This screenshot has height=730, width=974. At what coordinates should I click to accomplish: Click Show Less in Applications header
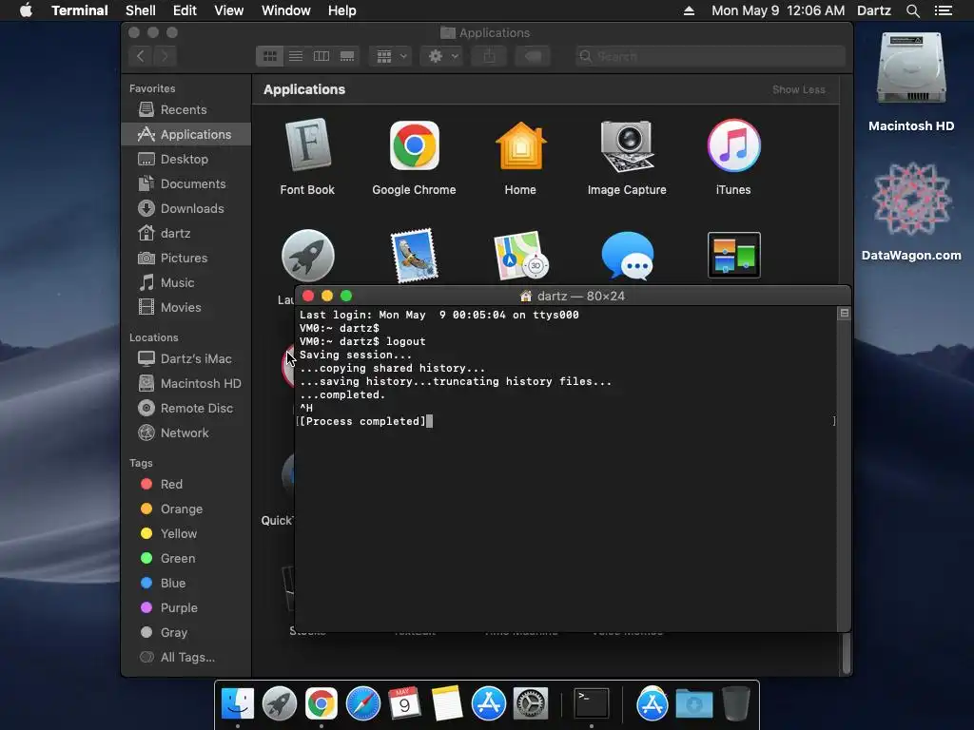(x=799, y=89)
